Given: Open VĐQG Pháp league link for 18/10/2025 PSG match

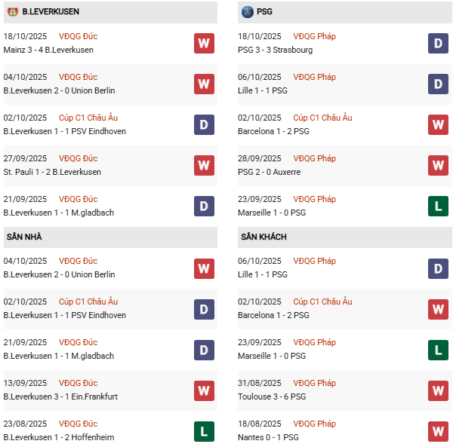Looking at the screenshot, I should [316, 36].
